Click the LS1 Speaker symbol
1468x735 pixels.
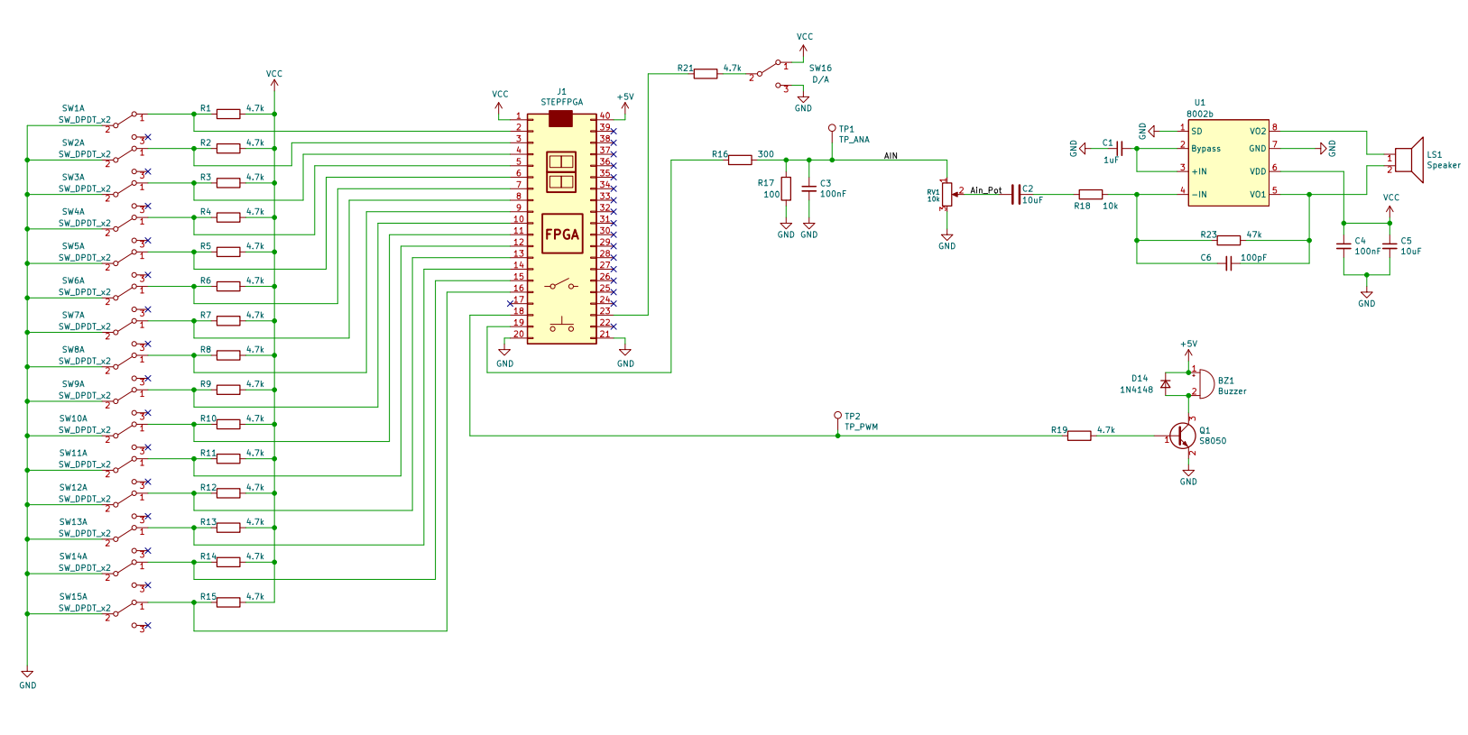pyautogui.click(x=1408, y=161)
